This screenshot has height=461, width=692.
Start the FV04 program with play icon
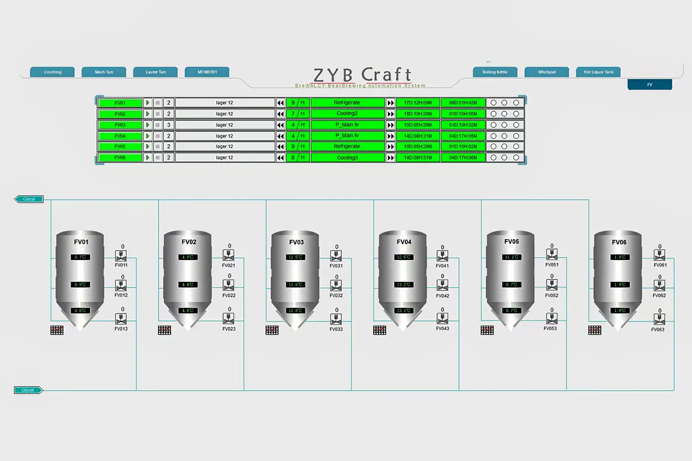[x=148, y=136]
